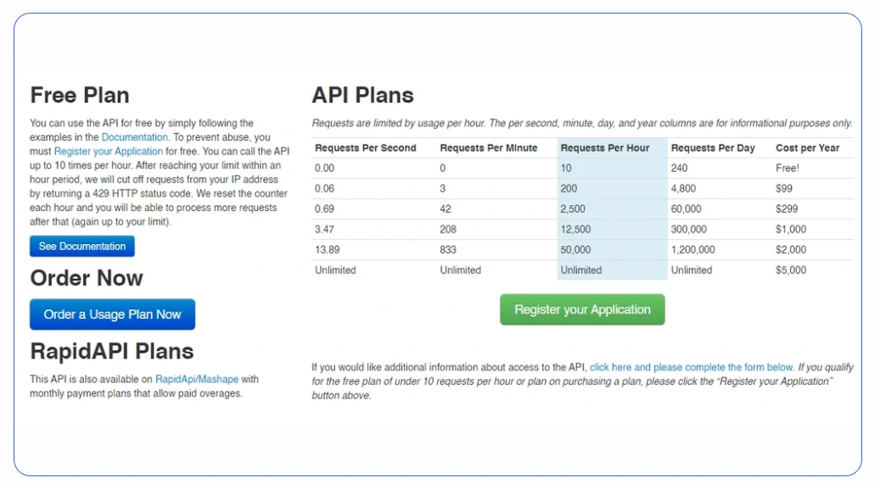Open the RapidApi/Mashape link
Image resolution: width=880 pixels, height=489 pixels.
pyautogui.click(x=197, y=380)
